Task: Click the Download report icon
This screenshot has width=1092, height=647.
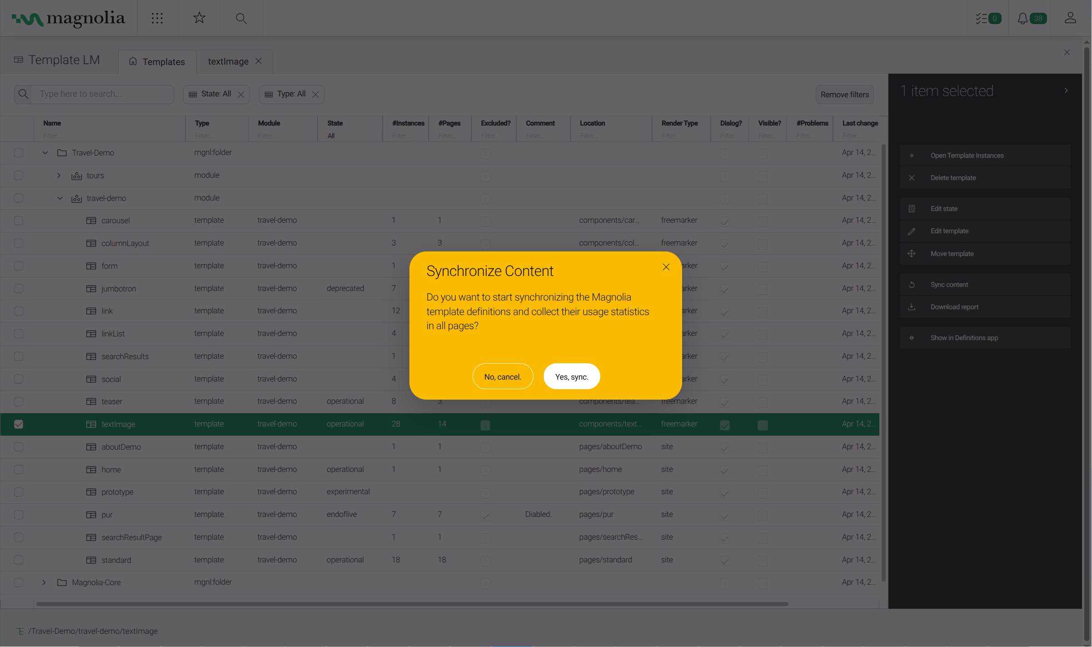Action: 912,307
